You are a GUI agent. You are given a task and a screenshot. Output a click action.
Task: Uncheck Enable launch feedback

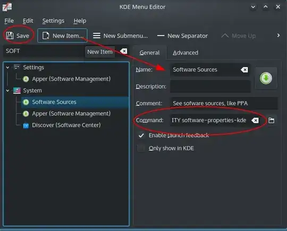(x=141, y=136)
